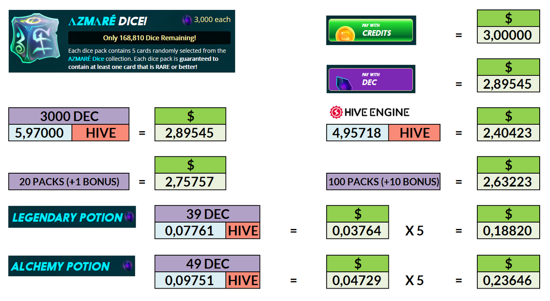Select the 2,89545 value beside Pay with DEC
The height and width of the screenshot is (301, 550).
coord(508,84)
